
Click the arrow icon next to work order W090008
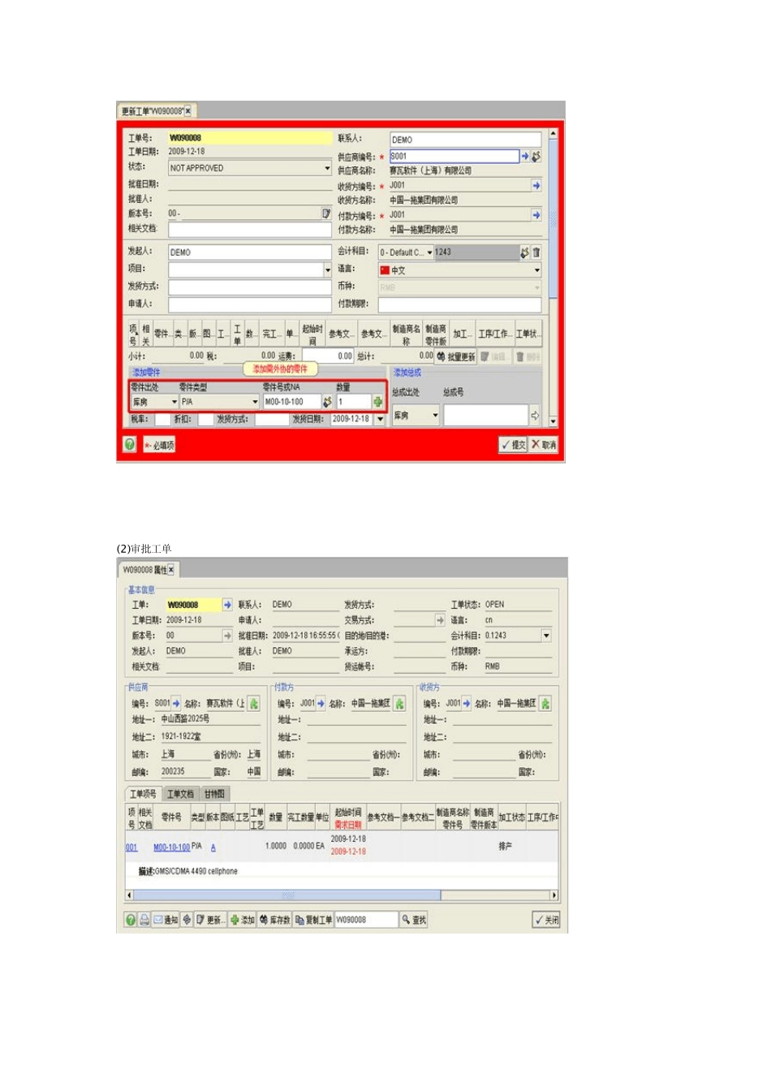[227, 605]
